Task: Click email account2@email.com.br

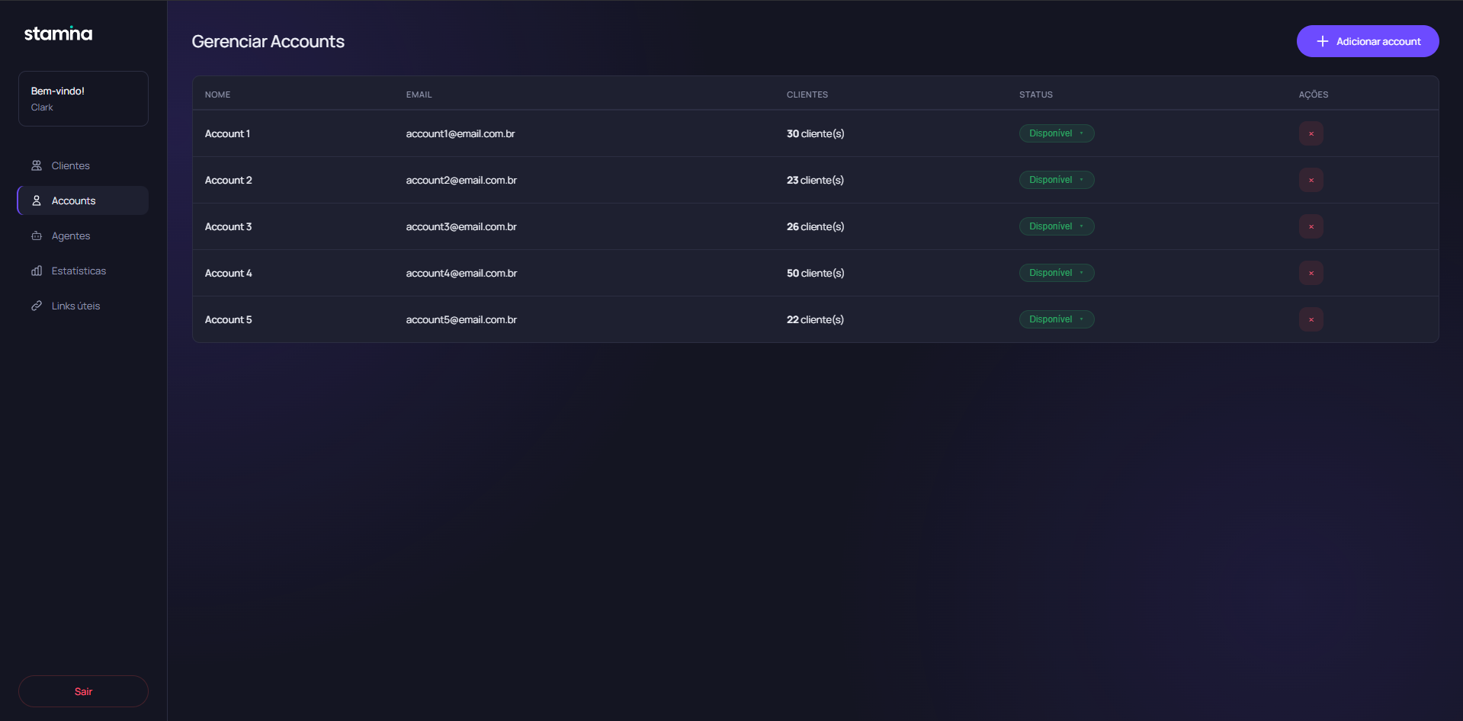Action: (x=461, y=180)
